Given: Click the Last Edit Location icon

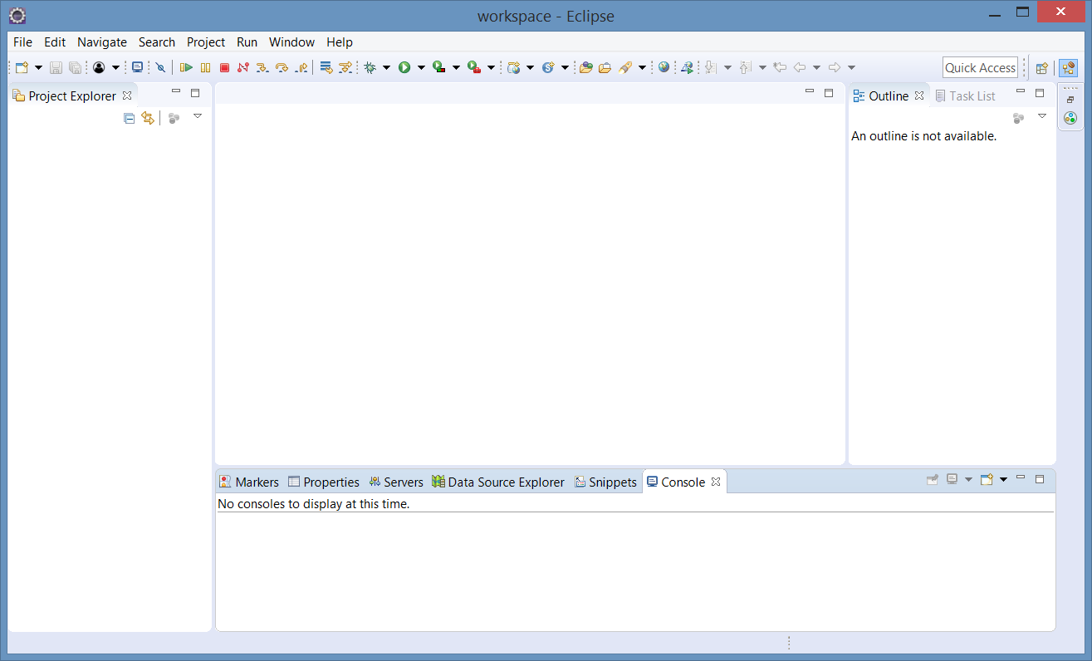Looking at the screenshot, I should 780,67.
